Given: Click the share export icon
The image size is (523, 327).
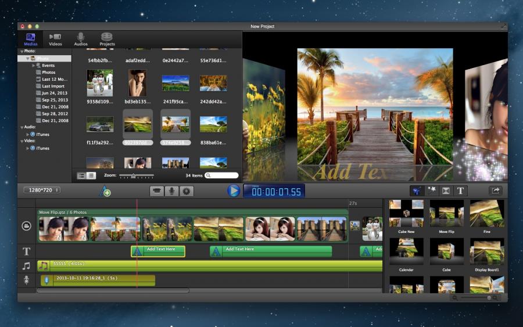Looking at the screenshot, I should [x=495, y=191].
